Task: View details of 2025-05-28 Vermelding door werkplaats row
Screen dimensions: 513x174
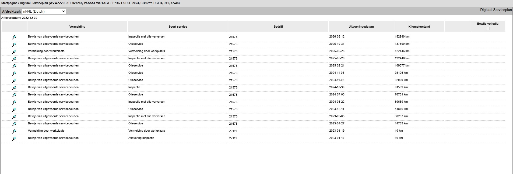Action: pyautogui.click(x=14, y=52)
